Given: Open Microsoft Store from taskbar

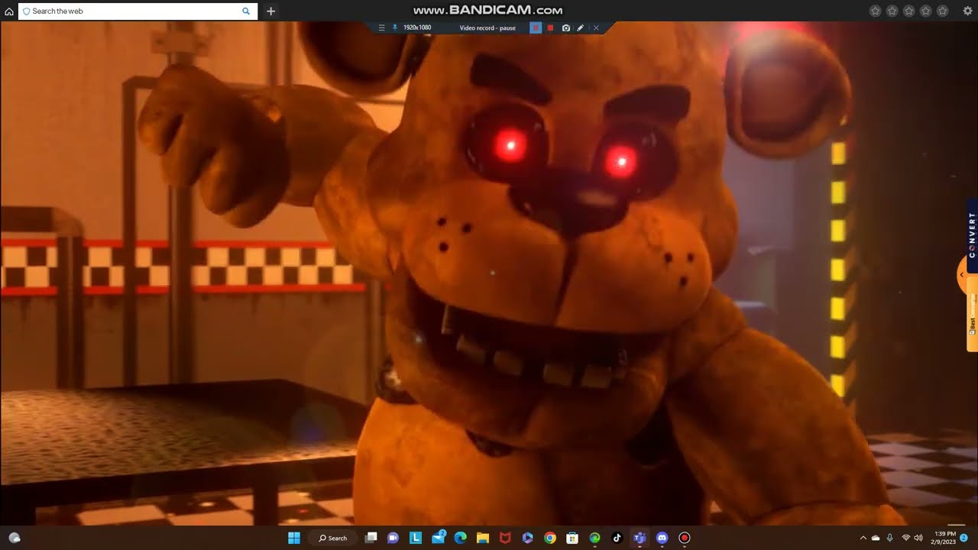Looking at the screenshot, I should tap(572, 538).
